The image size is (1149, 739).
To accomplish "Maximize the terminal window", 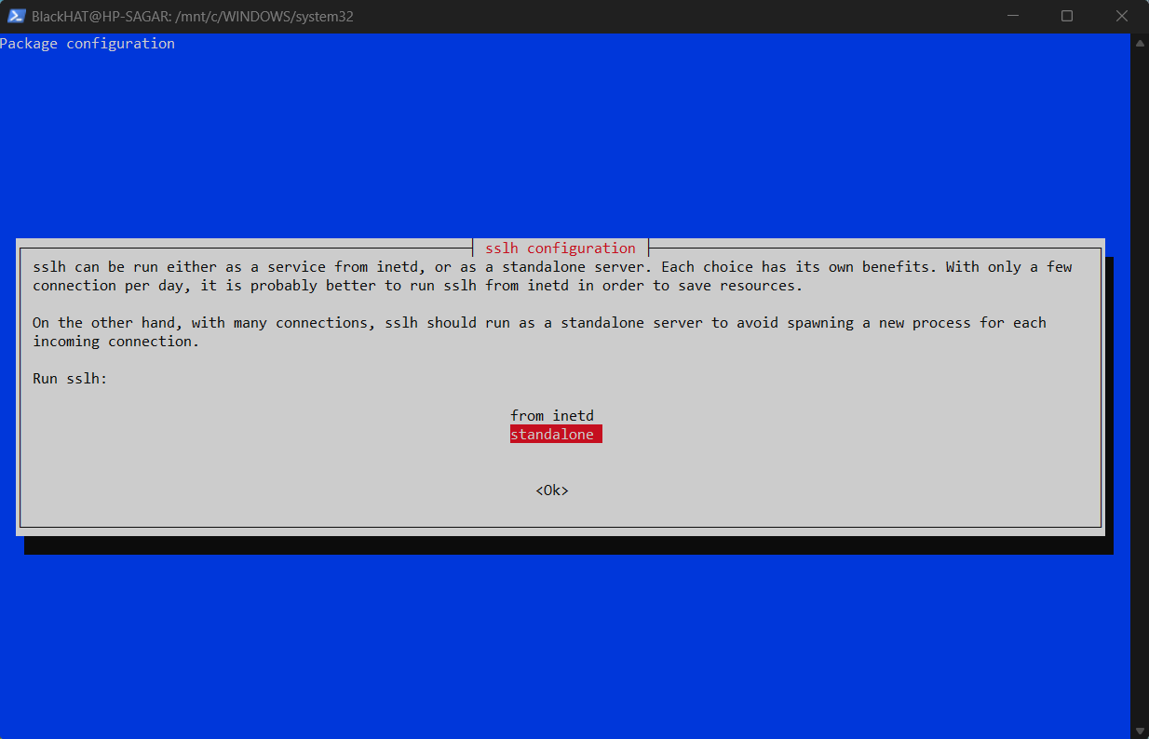I will coord(1067,16).
